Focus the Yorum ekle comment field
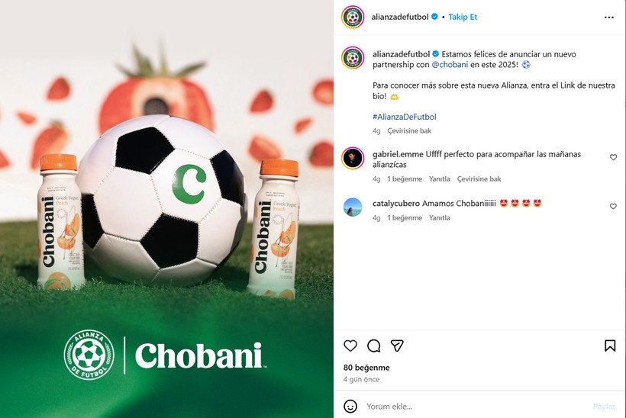The width and height of the screenshot is (626, 418). pos(475,407)
